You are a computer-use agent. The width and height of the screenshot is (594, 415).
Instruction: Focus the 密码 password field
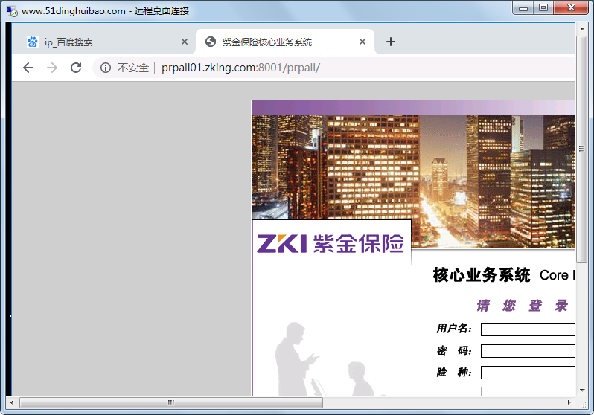[x=528, y=350]
